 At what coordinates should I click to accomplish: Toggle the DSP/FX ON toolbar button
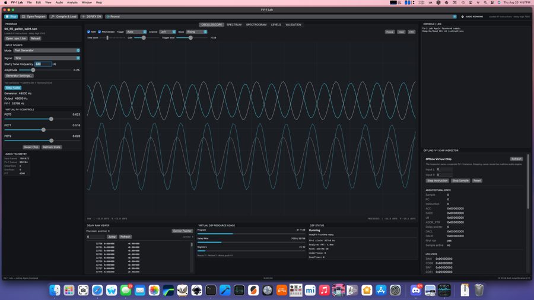91,17
